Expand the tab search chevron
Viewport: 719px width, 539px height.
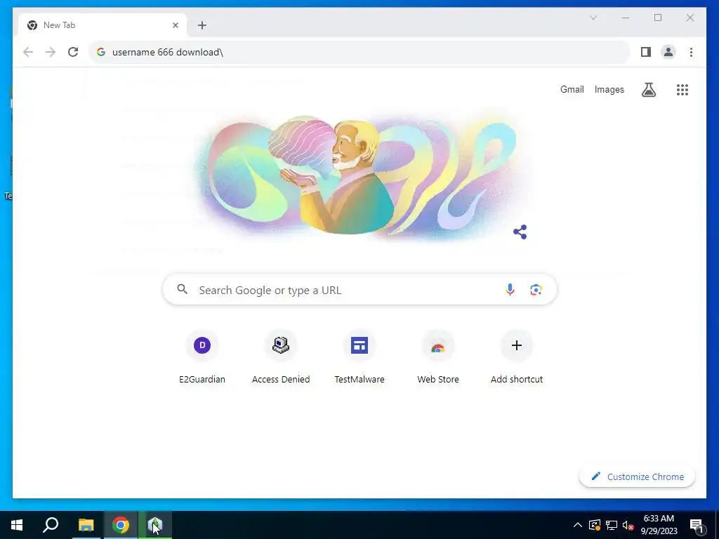(x=593, y=18)
